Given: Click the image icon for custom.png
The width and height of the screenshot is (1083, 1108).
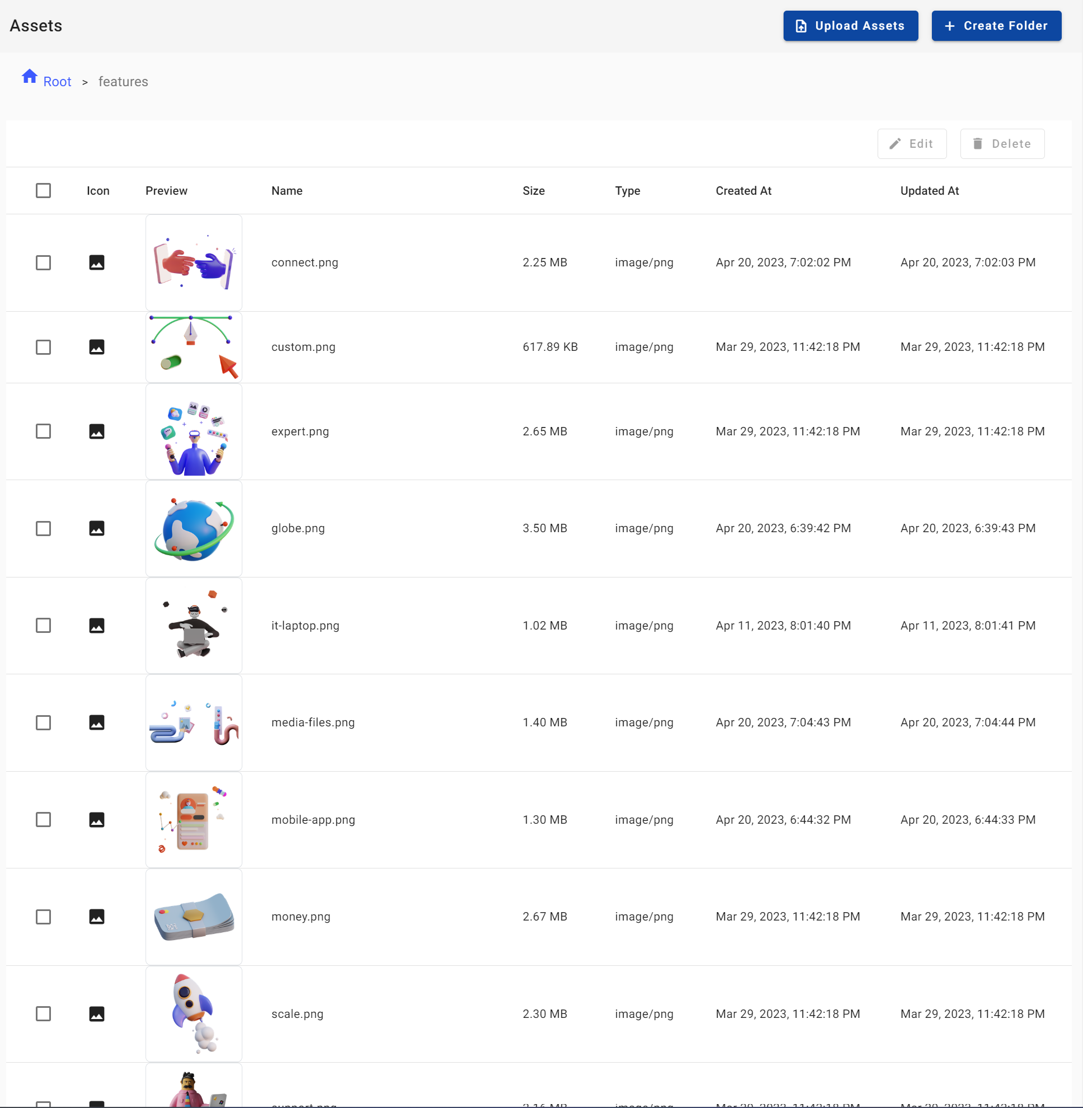Looking at the screenshot, I should coord(97,347).
